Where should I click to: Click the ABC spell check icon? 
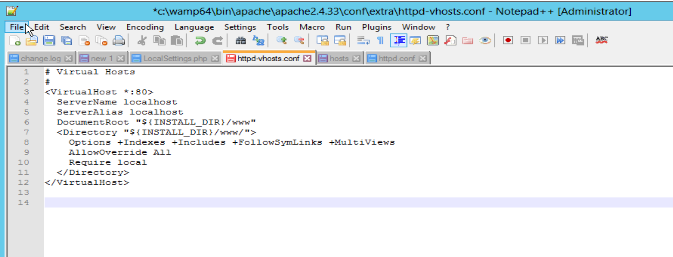[601, 40]
